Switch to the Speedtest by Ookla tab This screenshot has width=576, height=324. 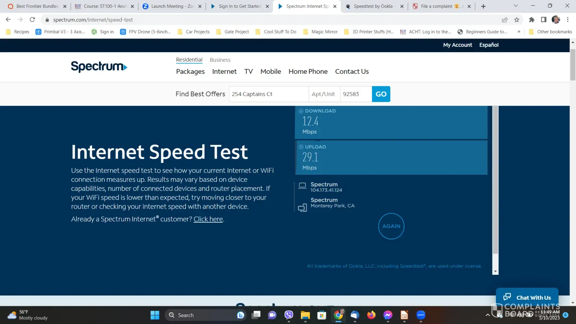tap(373, 6)
